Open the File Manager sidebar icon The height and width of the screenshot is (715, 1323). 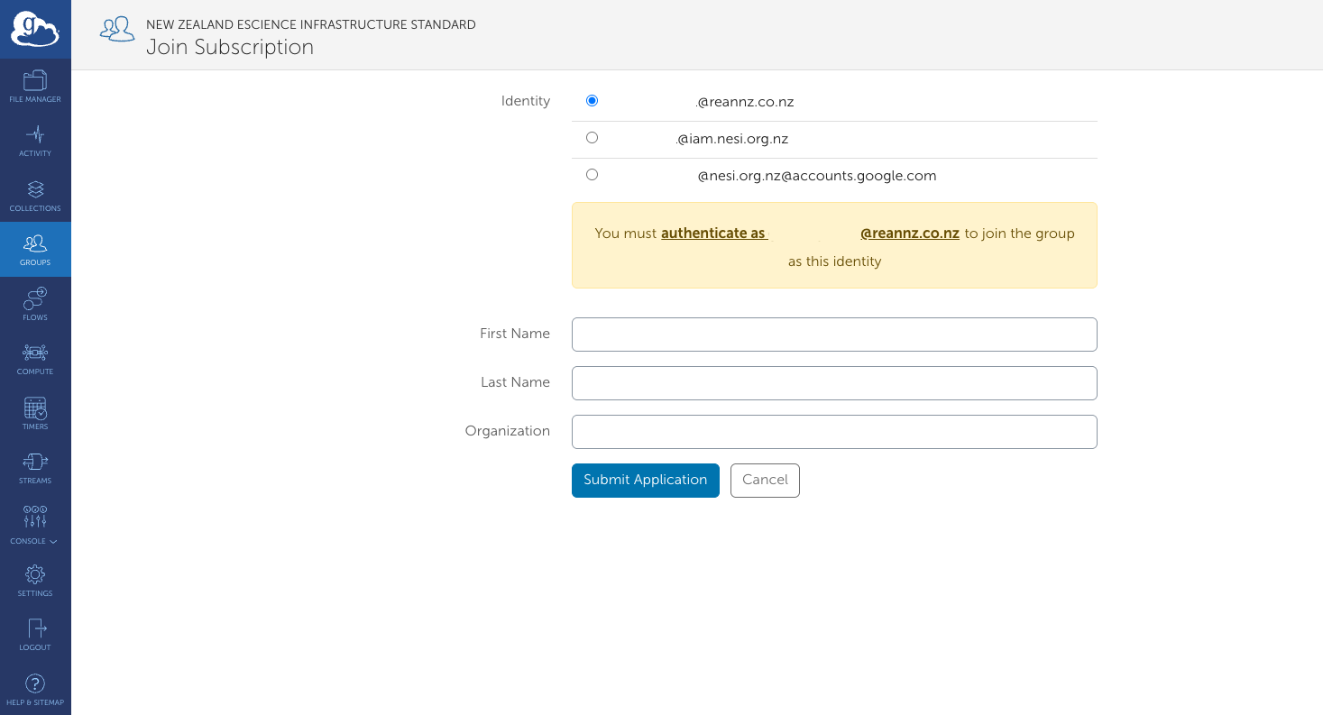35,87
